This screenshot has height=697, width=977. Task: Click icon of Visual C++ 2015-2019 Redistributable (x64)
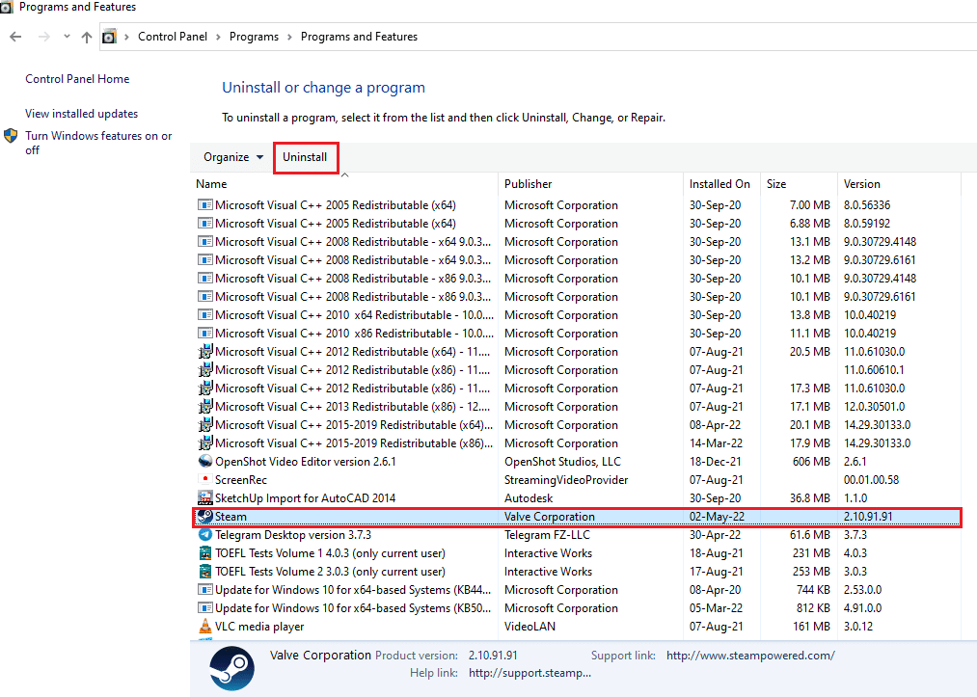pos(205,425)
